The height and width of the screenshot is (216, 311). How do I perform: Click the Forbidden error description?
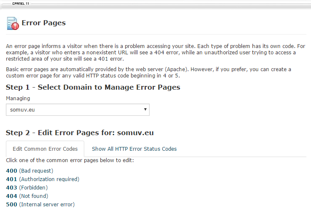33,188
